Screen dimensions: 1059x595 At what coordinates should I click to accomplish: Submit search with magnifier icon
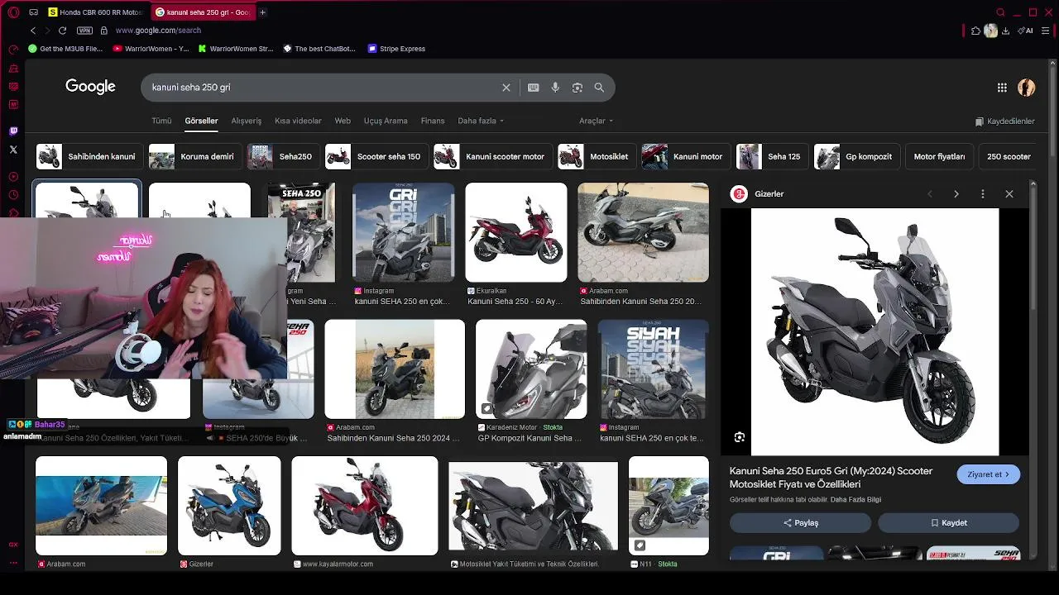599,88
